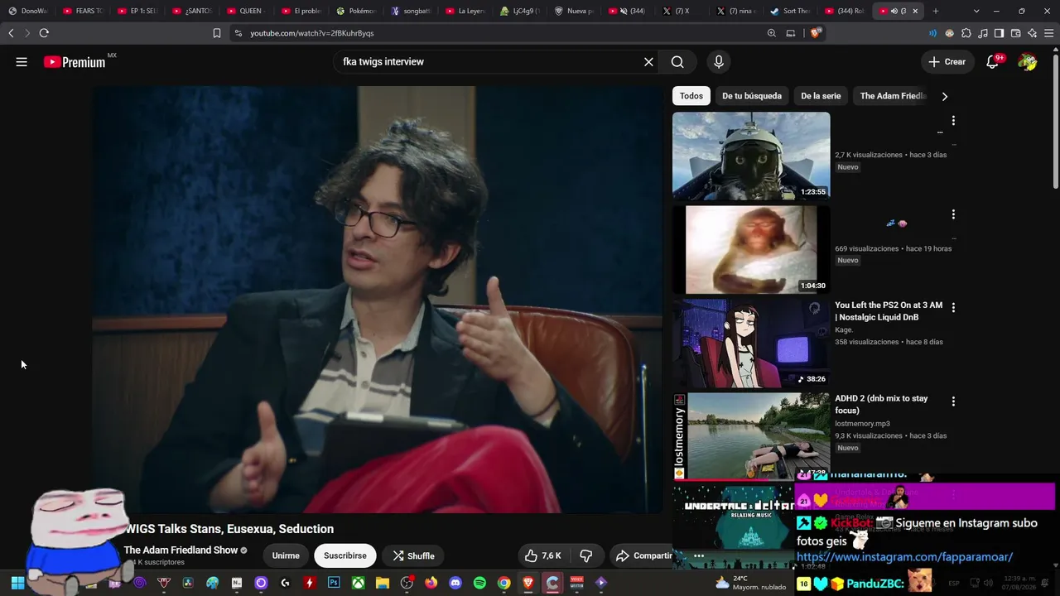Open The Adam Friedland Show channel link
The height and width of the screenshot is (596, 1060).
(181, 550)
